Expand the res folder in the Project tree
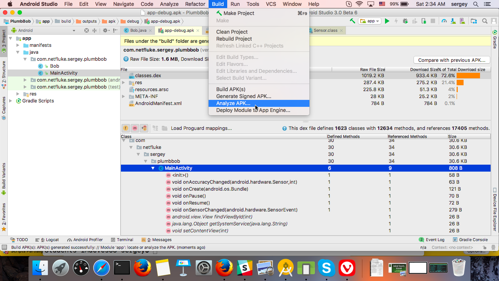499x281 pixels. 18,94
